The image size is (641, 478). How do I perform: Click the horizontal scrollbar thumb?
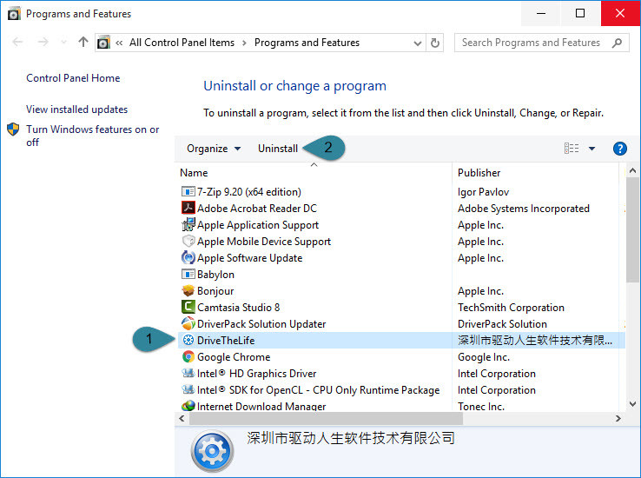coord(327,418)
